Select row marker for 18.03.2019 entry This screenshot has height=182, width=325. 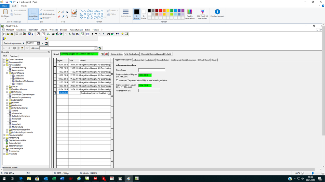(55, 86)
